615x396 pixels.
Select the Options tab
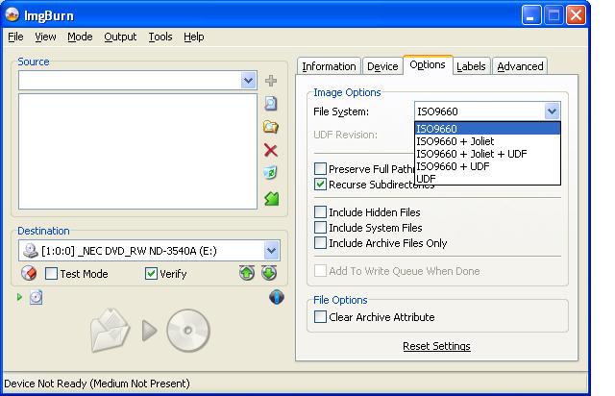click(428, 64)
